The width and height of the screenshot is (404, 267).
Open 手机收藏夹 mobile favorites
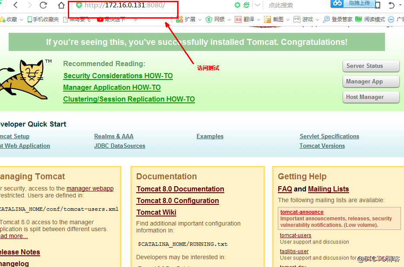[x=43, y=19]
